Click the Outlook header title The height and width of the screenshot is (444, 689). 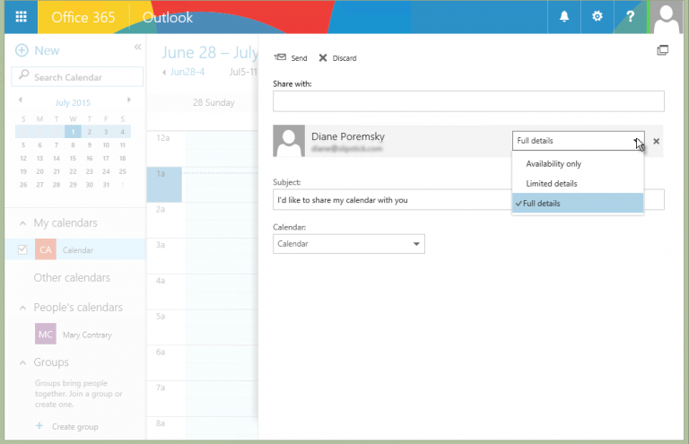[x=168, y=17]
